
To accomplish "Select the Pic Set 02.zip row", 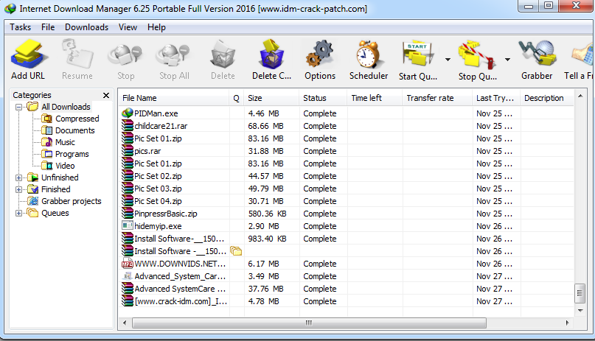I will point(347,176).
